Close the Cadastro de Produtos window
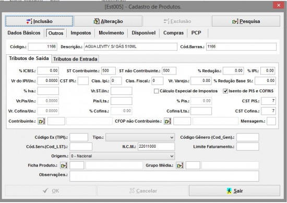The height and width of the screenshot is (203, 287). [279, 5]
